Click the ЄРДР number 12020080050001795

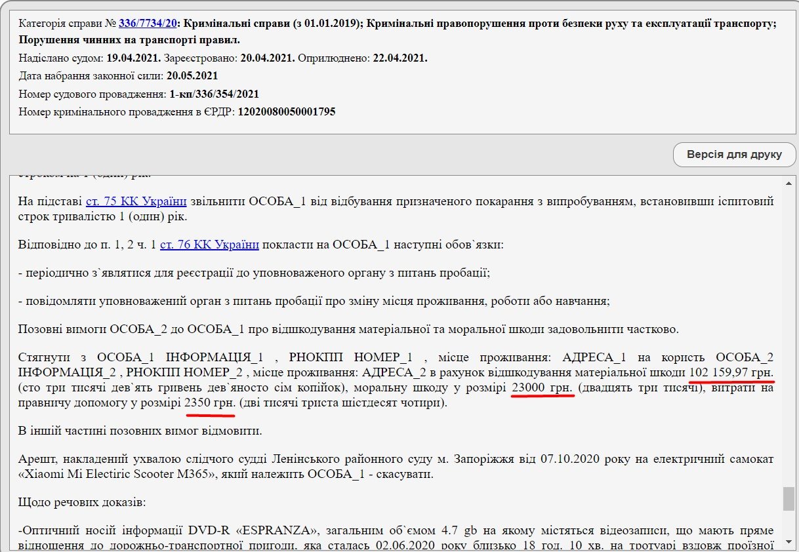pos(286,111)
